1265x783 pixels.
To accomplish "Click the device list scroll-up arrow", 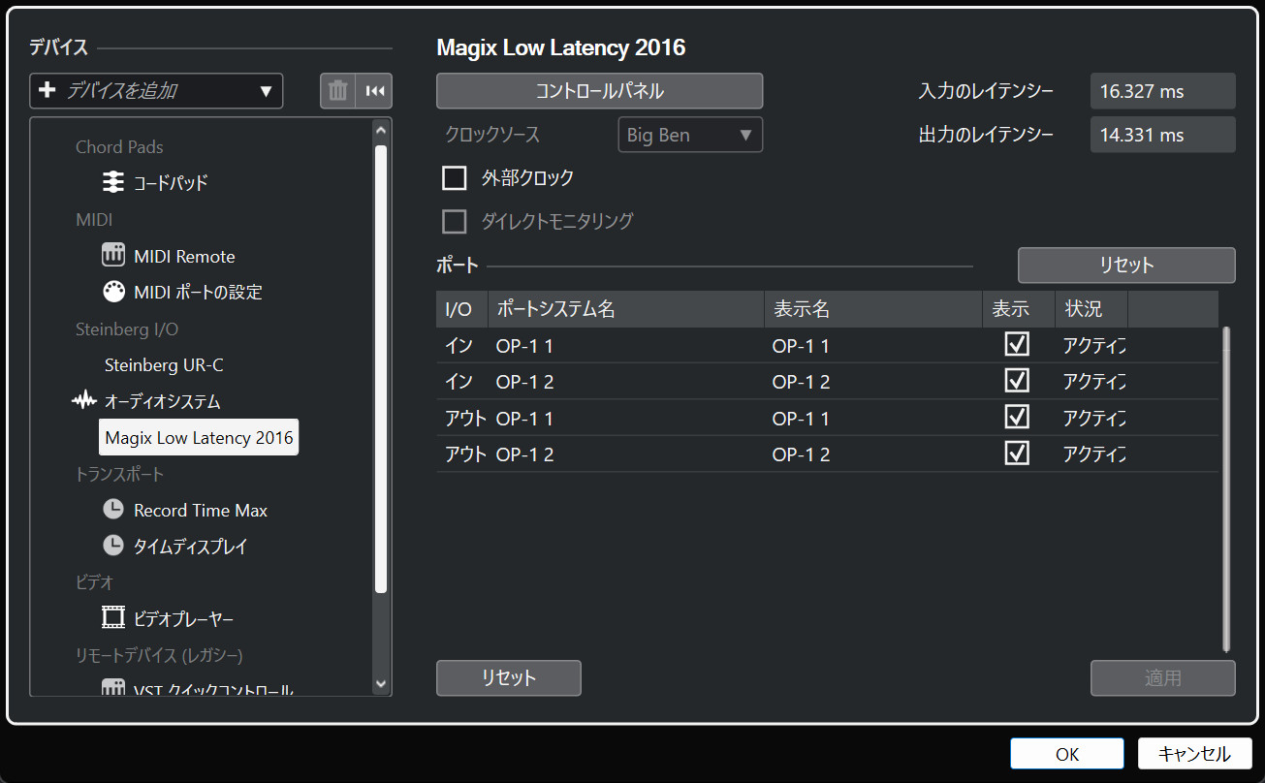I will (380, 130).
